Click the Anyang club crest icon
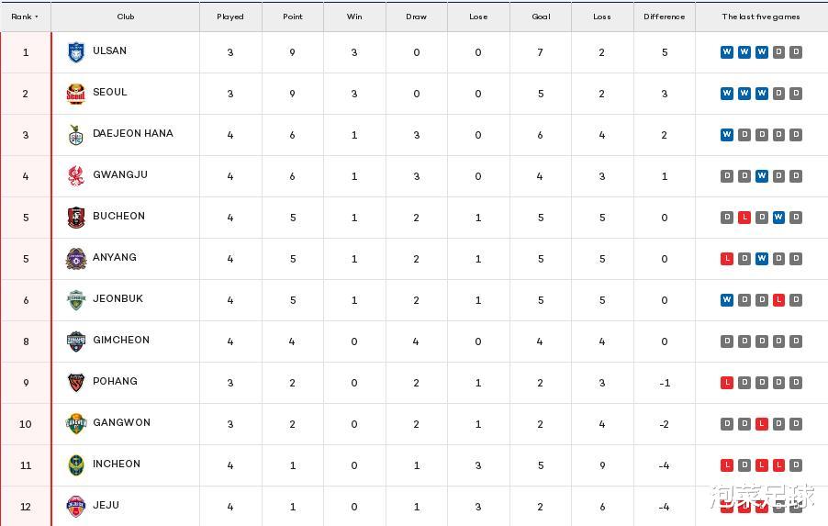828x526 pixels. tap(76, 259)
